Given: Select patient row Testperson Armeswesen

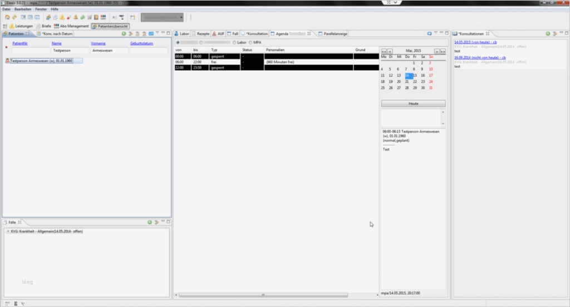Looking at the screenshot, I should 44,61.
